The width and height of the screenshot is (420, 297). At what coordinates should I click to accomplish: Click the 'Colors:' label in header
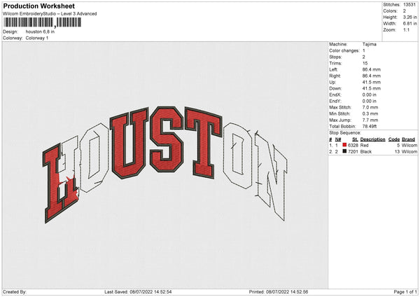(x=390, y=11)
